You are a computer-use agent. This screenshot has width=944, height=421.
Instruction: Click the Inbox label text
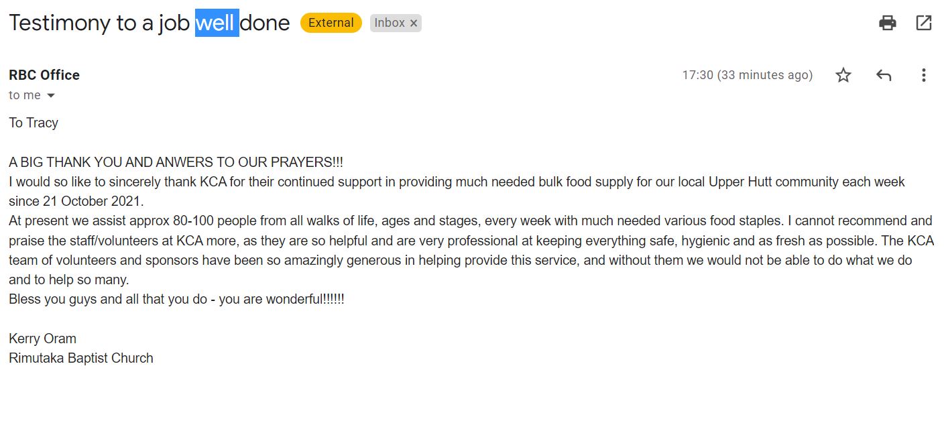389,23
